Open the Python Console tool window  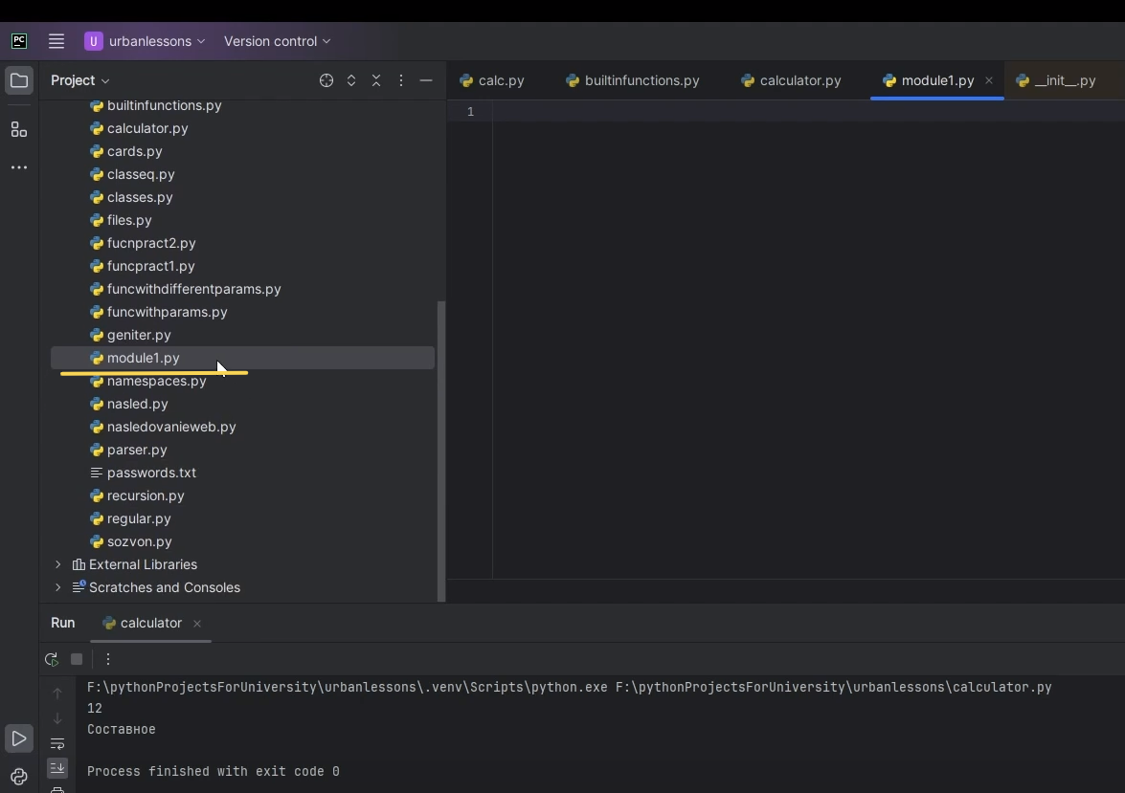19,777
